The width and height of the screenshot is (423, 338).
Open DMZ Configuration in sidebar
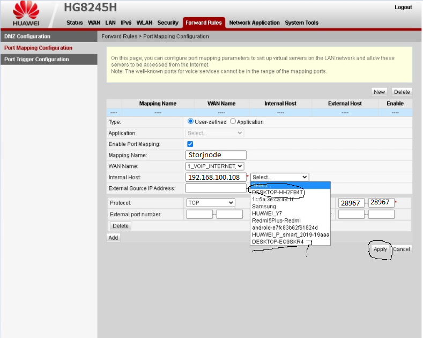click(x=27, y=36)
